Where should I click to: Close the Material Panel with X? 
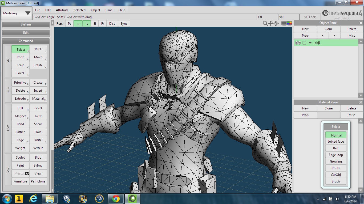click(x=361, y=102)
